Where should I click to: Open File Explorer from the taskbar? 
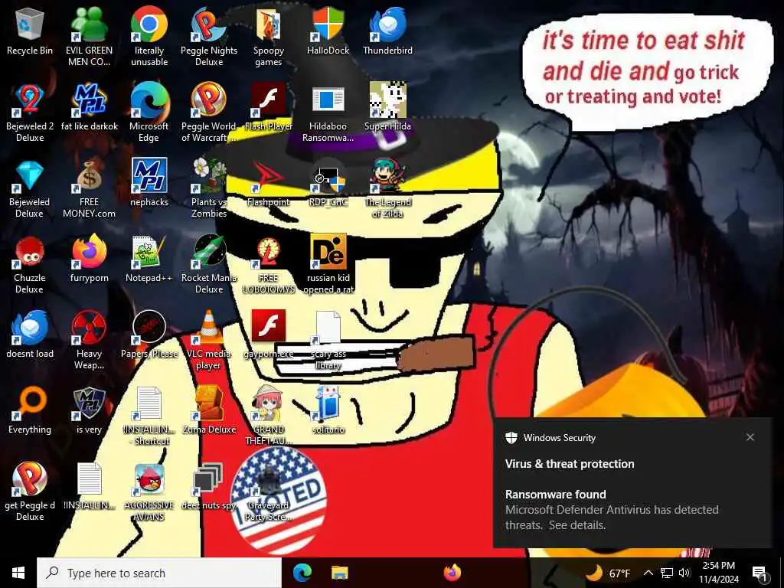click(339, 573)
